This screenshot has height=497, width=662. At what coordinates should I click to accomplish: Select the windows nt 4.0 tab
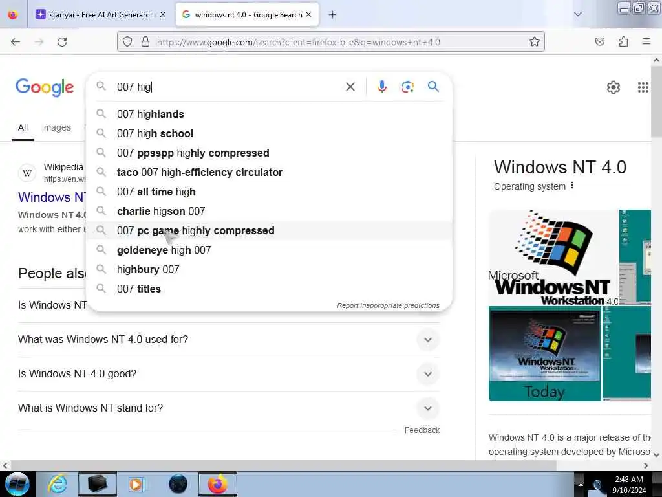point(247,15)
